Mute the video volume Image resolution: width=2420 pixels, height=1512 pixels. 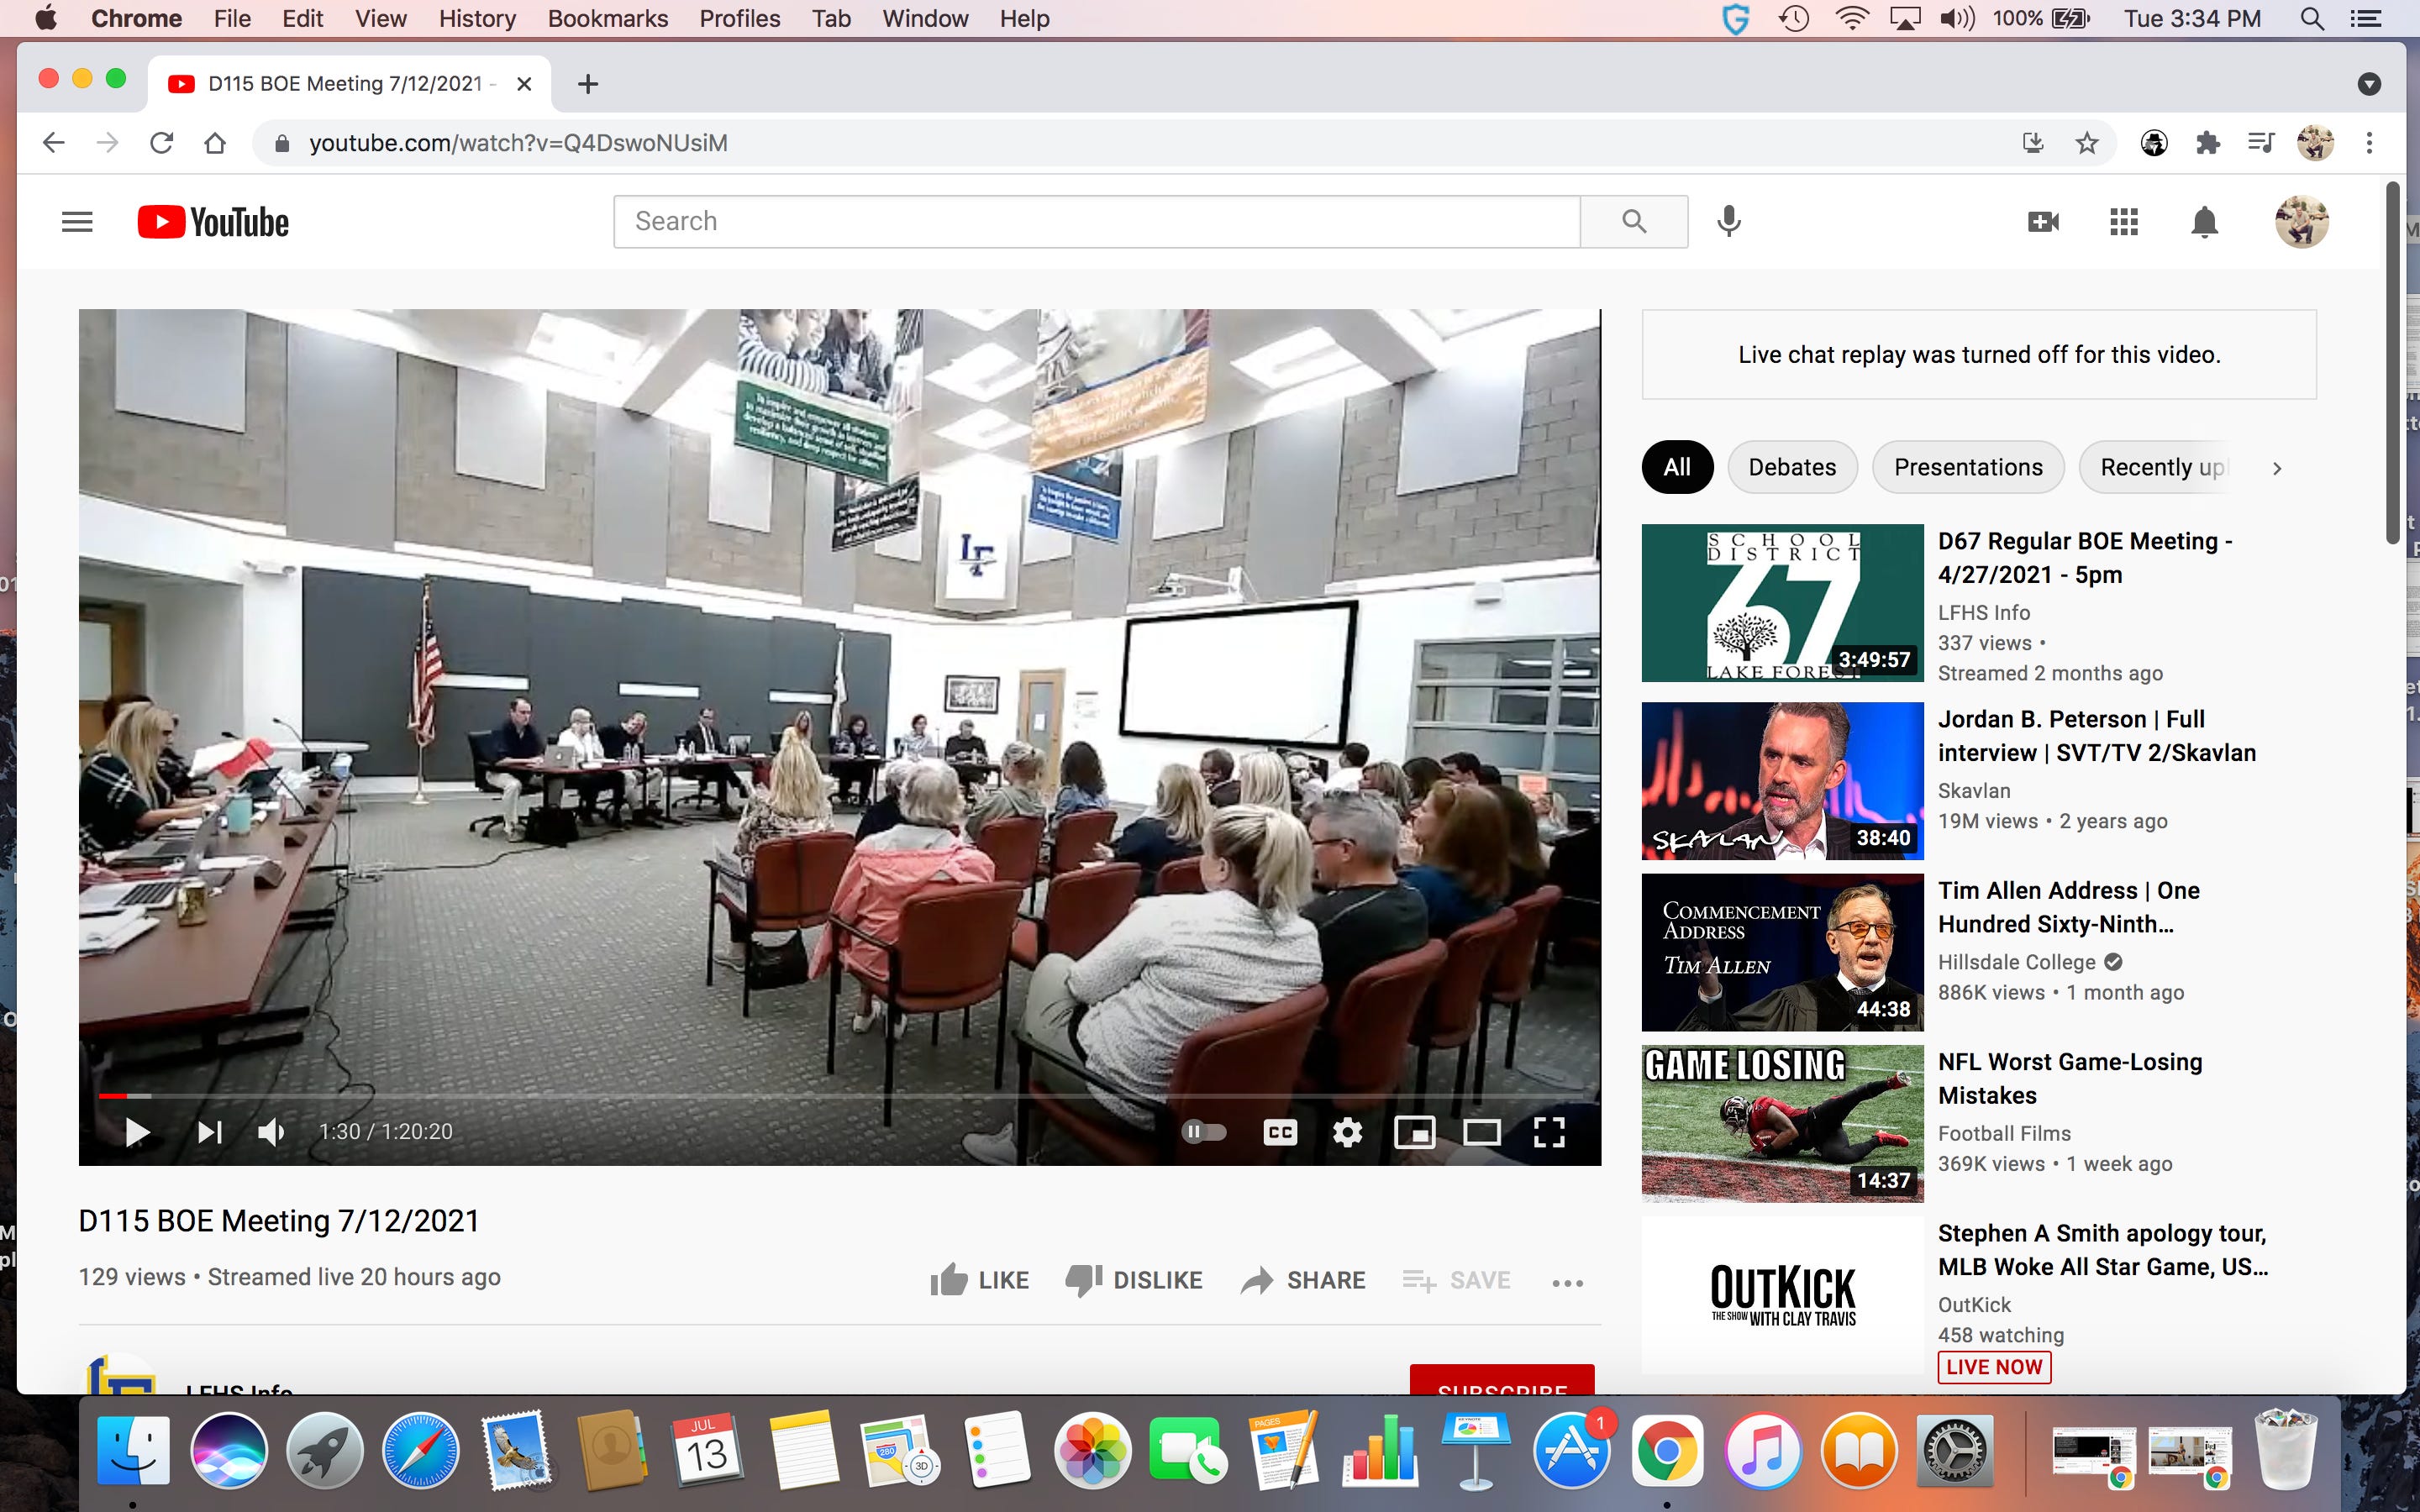coord(271,1132)
